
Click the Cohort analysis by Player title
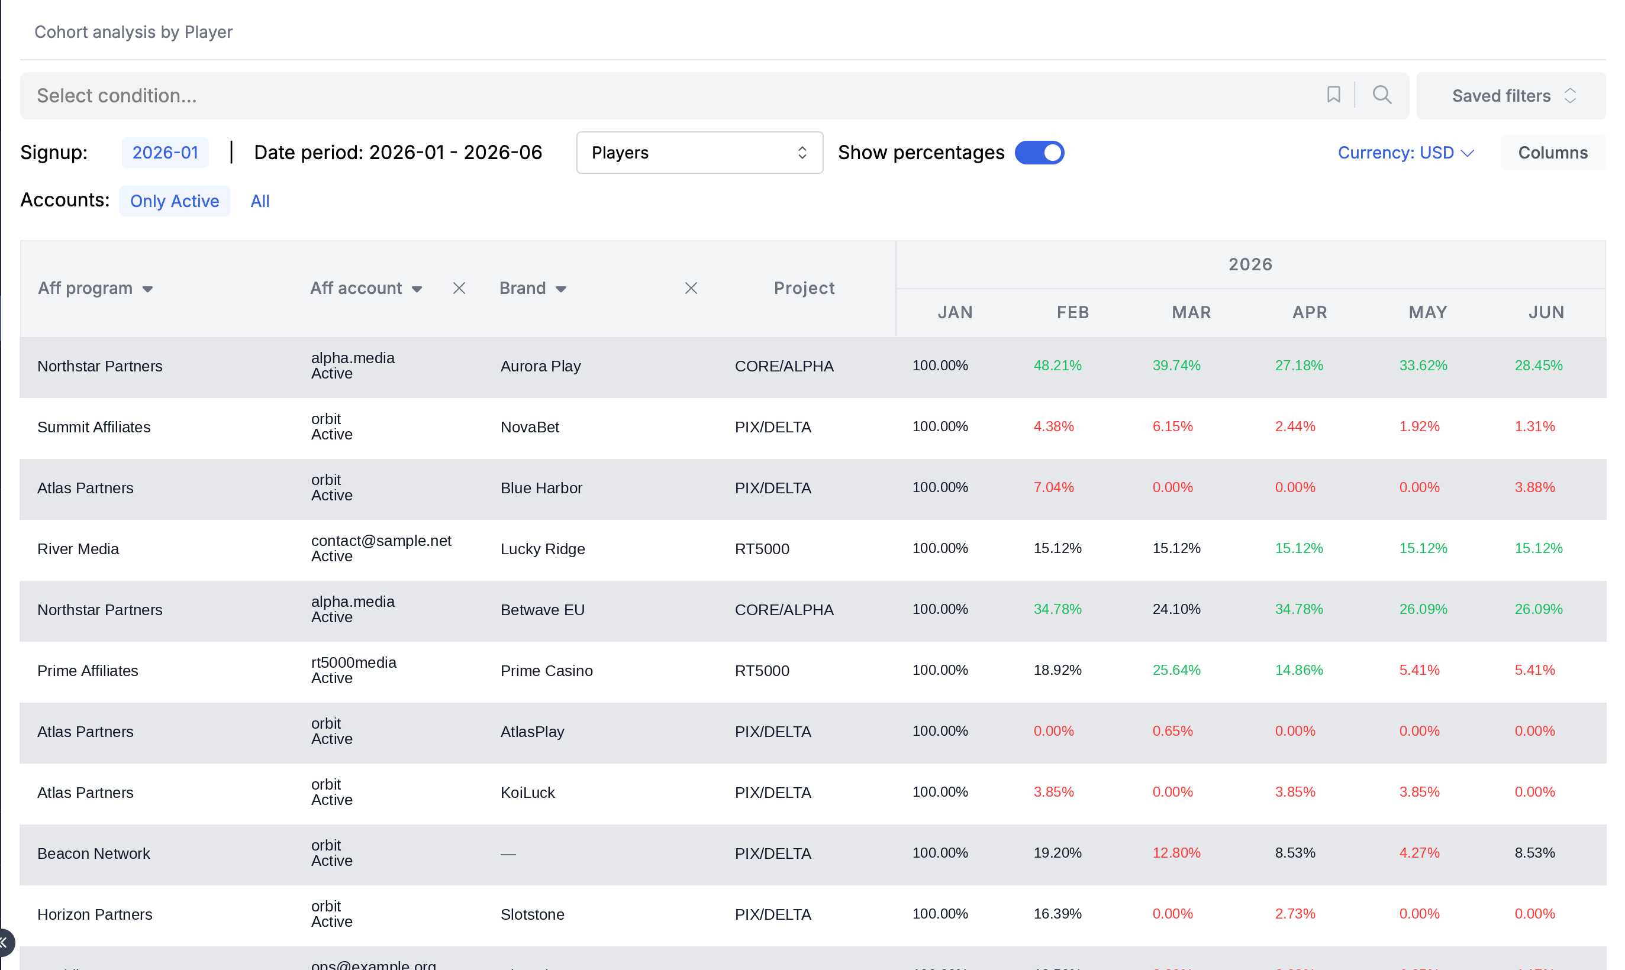tap(133, 32)
